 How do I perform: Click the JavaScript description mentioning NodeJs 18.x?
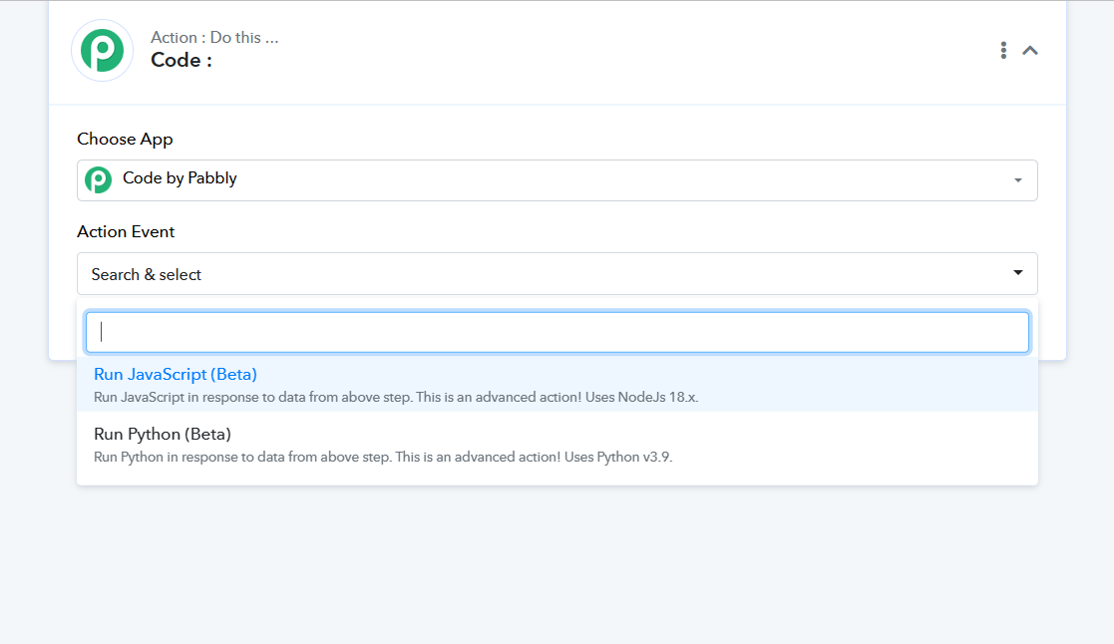(396, 398)
